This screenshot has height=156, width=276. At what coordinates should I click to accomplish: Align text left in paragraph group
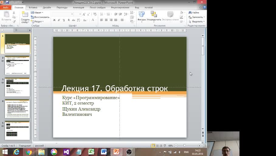coord(102,20)
